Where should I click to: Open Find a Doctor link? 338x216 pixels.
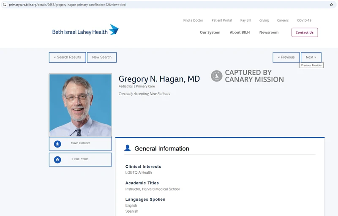point(193,20)
